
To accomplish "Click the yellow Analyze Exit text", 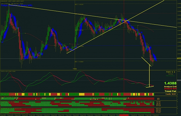I will point(170,87).
